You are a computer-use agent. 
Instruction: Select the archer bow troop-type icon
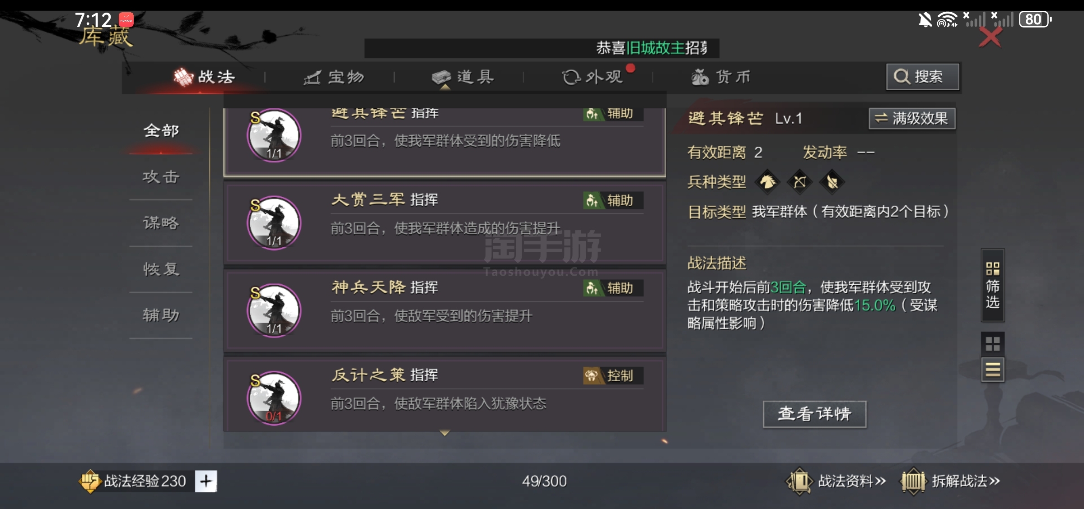799,182
